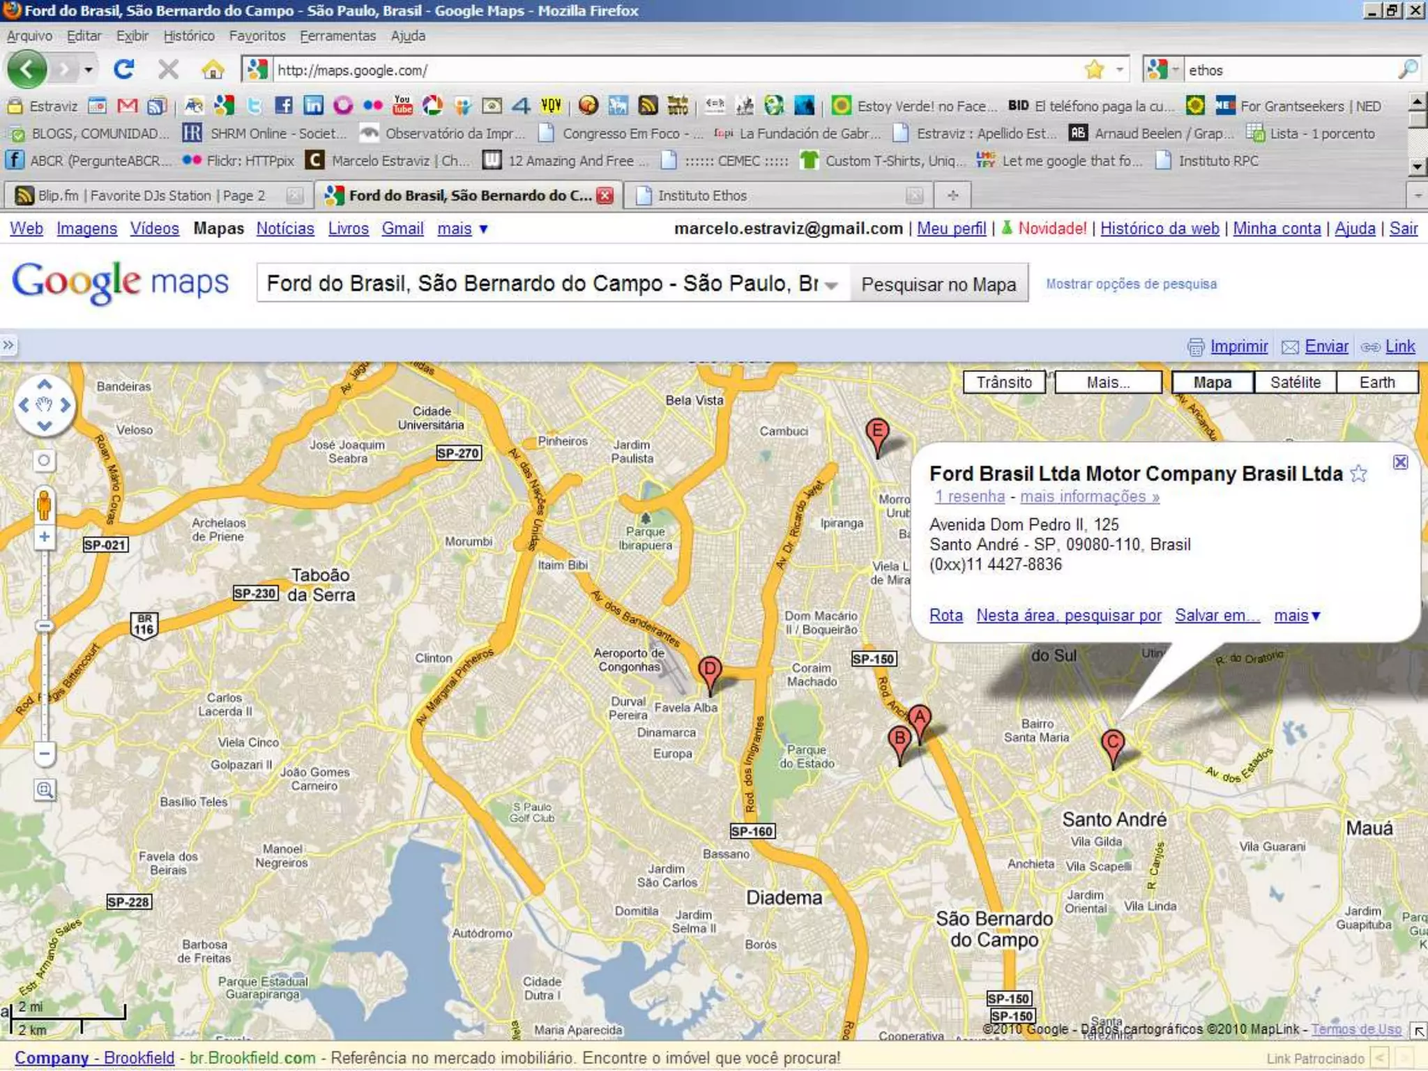The height and width of the screenshot is (1071, 1428).
Task: Click the map zoom-in plus button
Action: click(x=44, y=537)
